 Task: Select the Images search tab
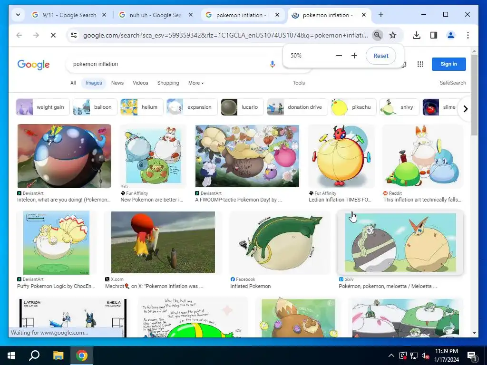click(94, 83)
